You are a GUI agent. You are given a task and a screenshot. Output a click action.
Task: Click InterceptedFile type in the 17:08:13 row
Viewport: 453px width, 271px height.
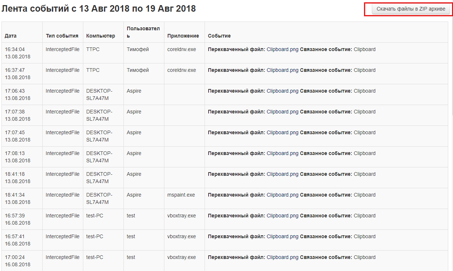coord(62,153)
